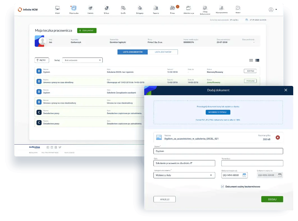Switch to grid view layout
The width and height of the screenshot is (298, 221).
(x=251, y=60)
